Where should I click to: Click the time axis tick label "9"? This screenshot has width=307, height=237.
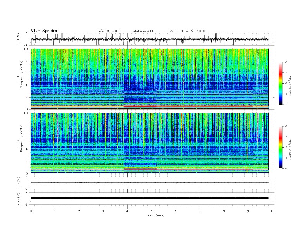pos(248,211)
